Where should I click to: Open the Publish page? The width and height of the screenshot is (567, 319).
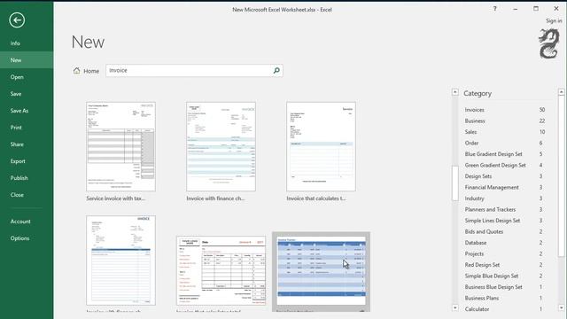click(x=27, y=178)
